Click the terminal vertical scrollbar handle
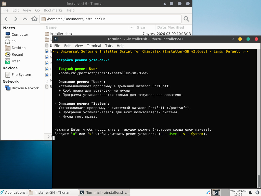The width and height of the screenshot is (261, 196). [x=259, y=181]
